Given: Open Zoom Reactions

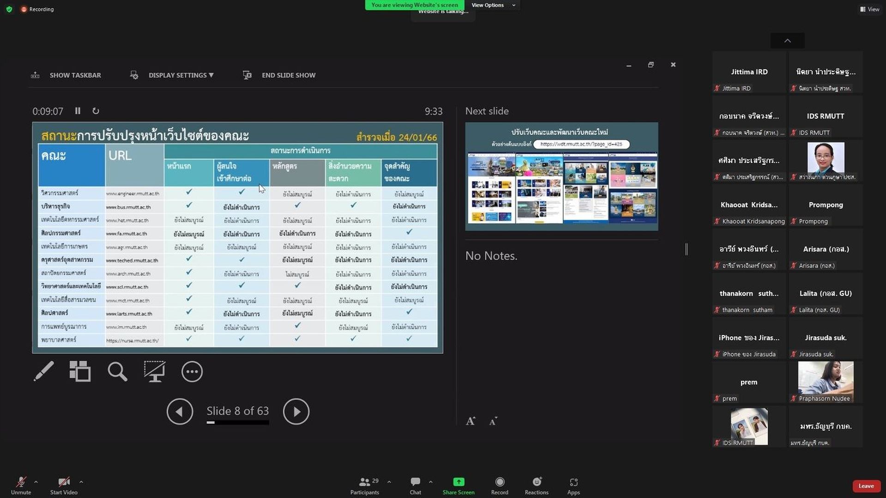Looking at the screenshot, I should click(x=536, y=486).
